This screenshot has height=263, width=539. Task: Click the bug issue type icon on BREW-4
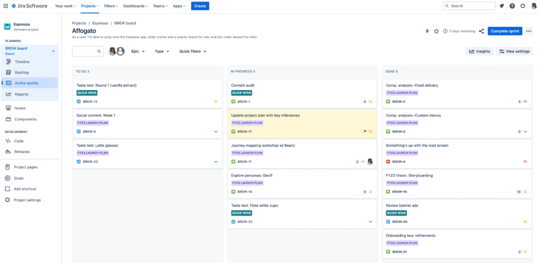[388, 162]
